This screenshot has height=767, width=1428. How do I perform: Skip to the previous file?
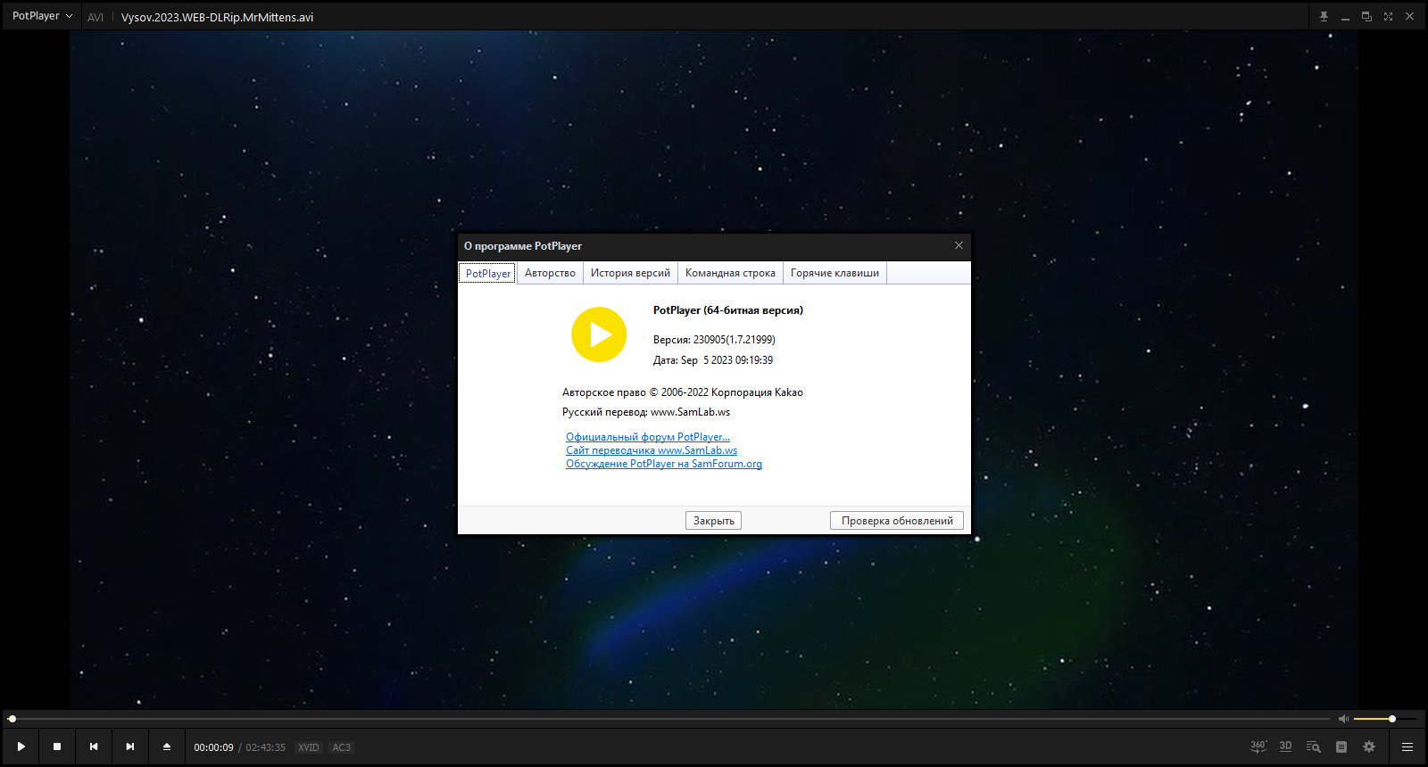click(x=94, y=746)
